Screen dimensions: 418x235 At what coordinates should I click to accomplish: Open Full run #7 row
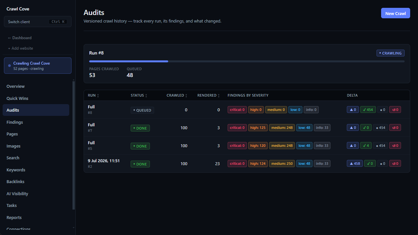point(247,128)
